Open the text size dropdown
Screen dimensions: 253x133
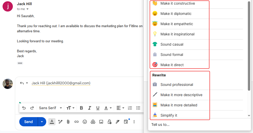(x=70, y=108)
